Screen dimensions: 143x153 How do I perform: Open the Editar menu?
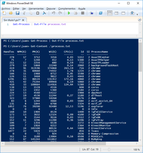click(x=16, y=9)
